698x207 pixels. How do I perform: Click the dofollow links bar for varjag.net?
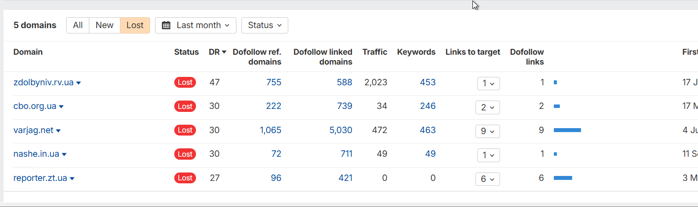tap(567, 130)
